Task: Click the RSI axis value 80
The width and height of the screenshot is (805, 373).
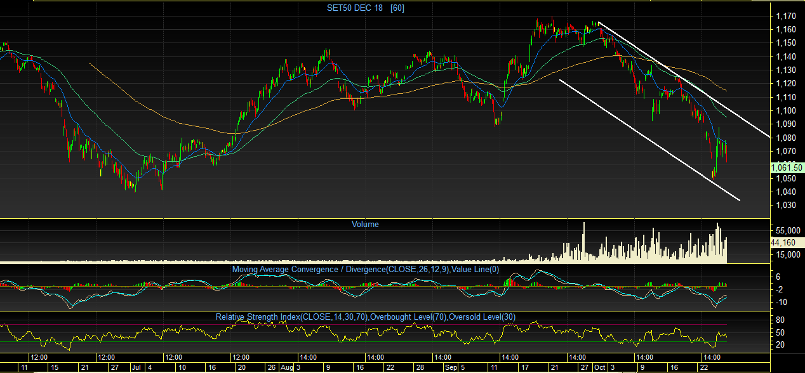Action: pos(780,320)
